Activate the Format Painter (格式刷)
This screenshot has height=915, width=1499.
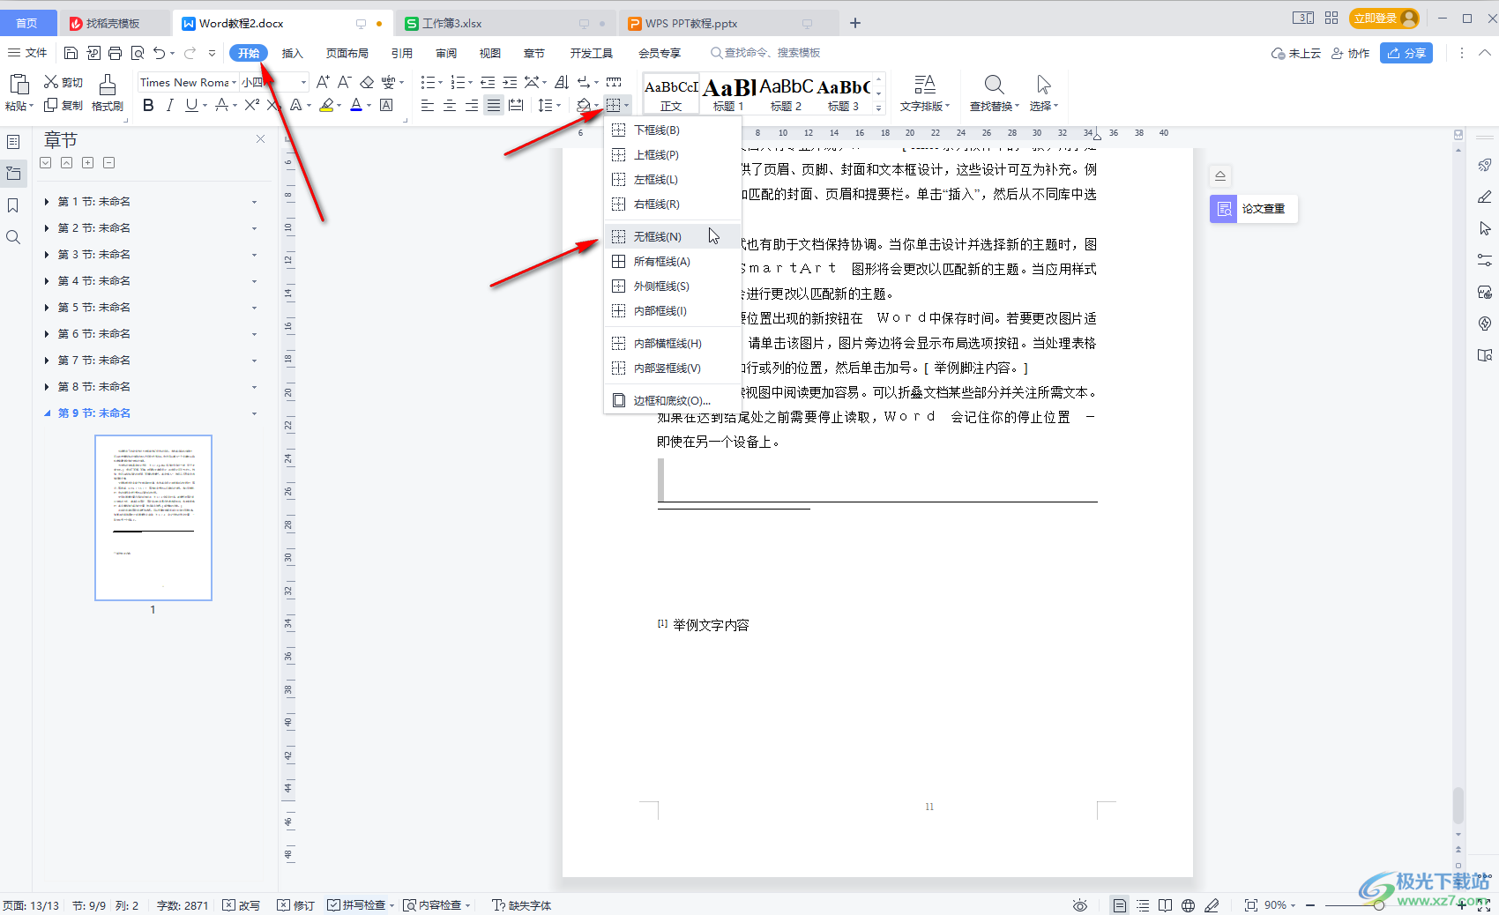point(108,93)
